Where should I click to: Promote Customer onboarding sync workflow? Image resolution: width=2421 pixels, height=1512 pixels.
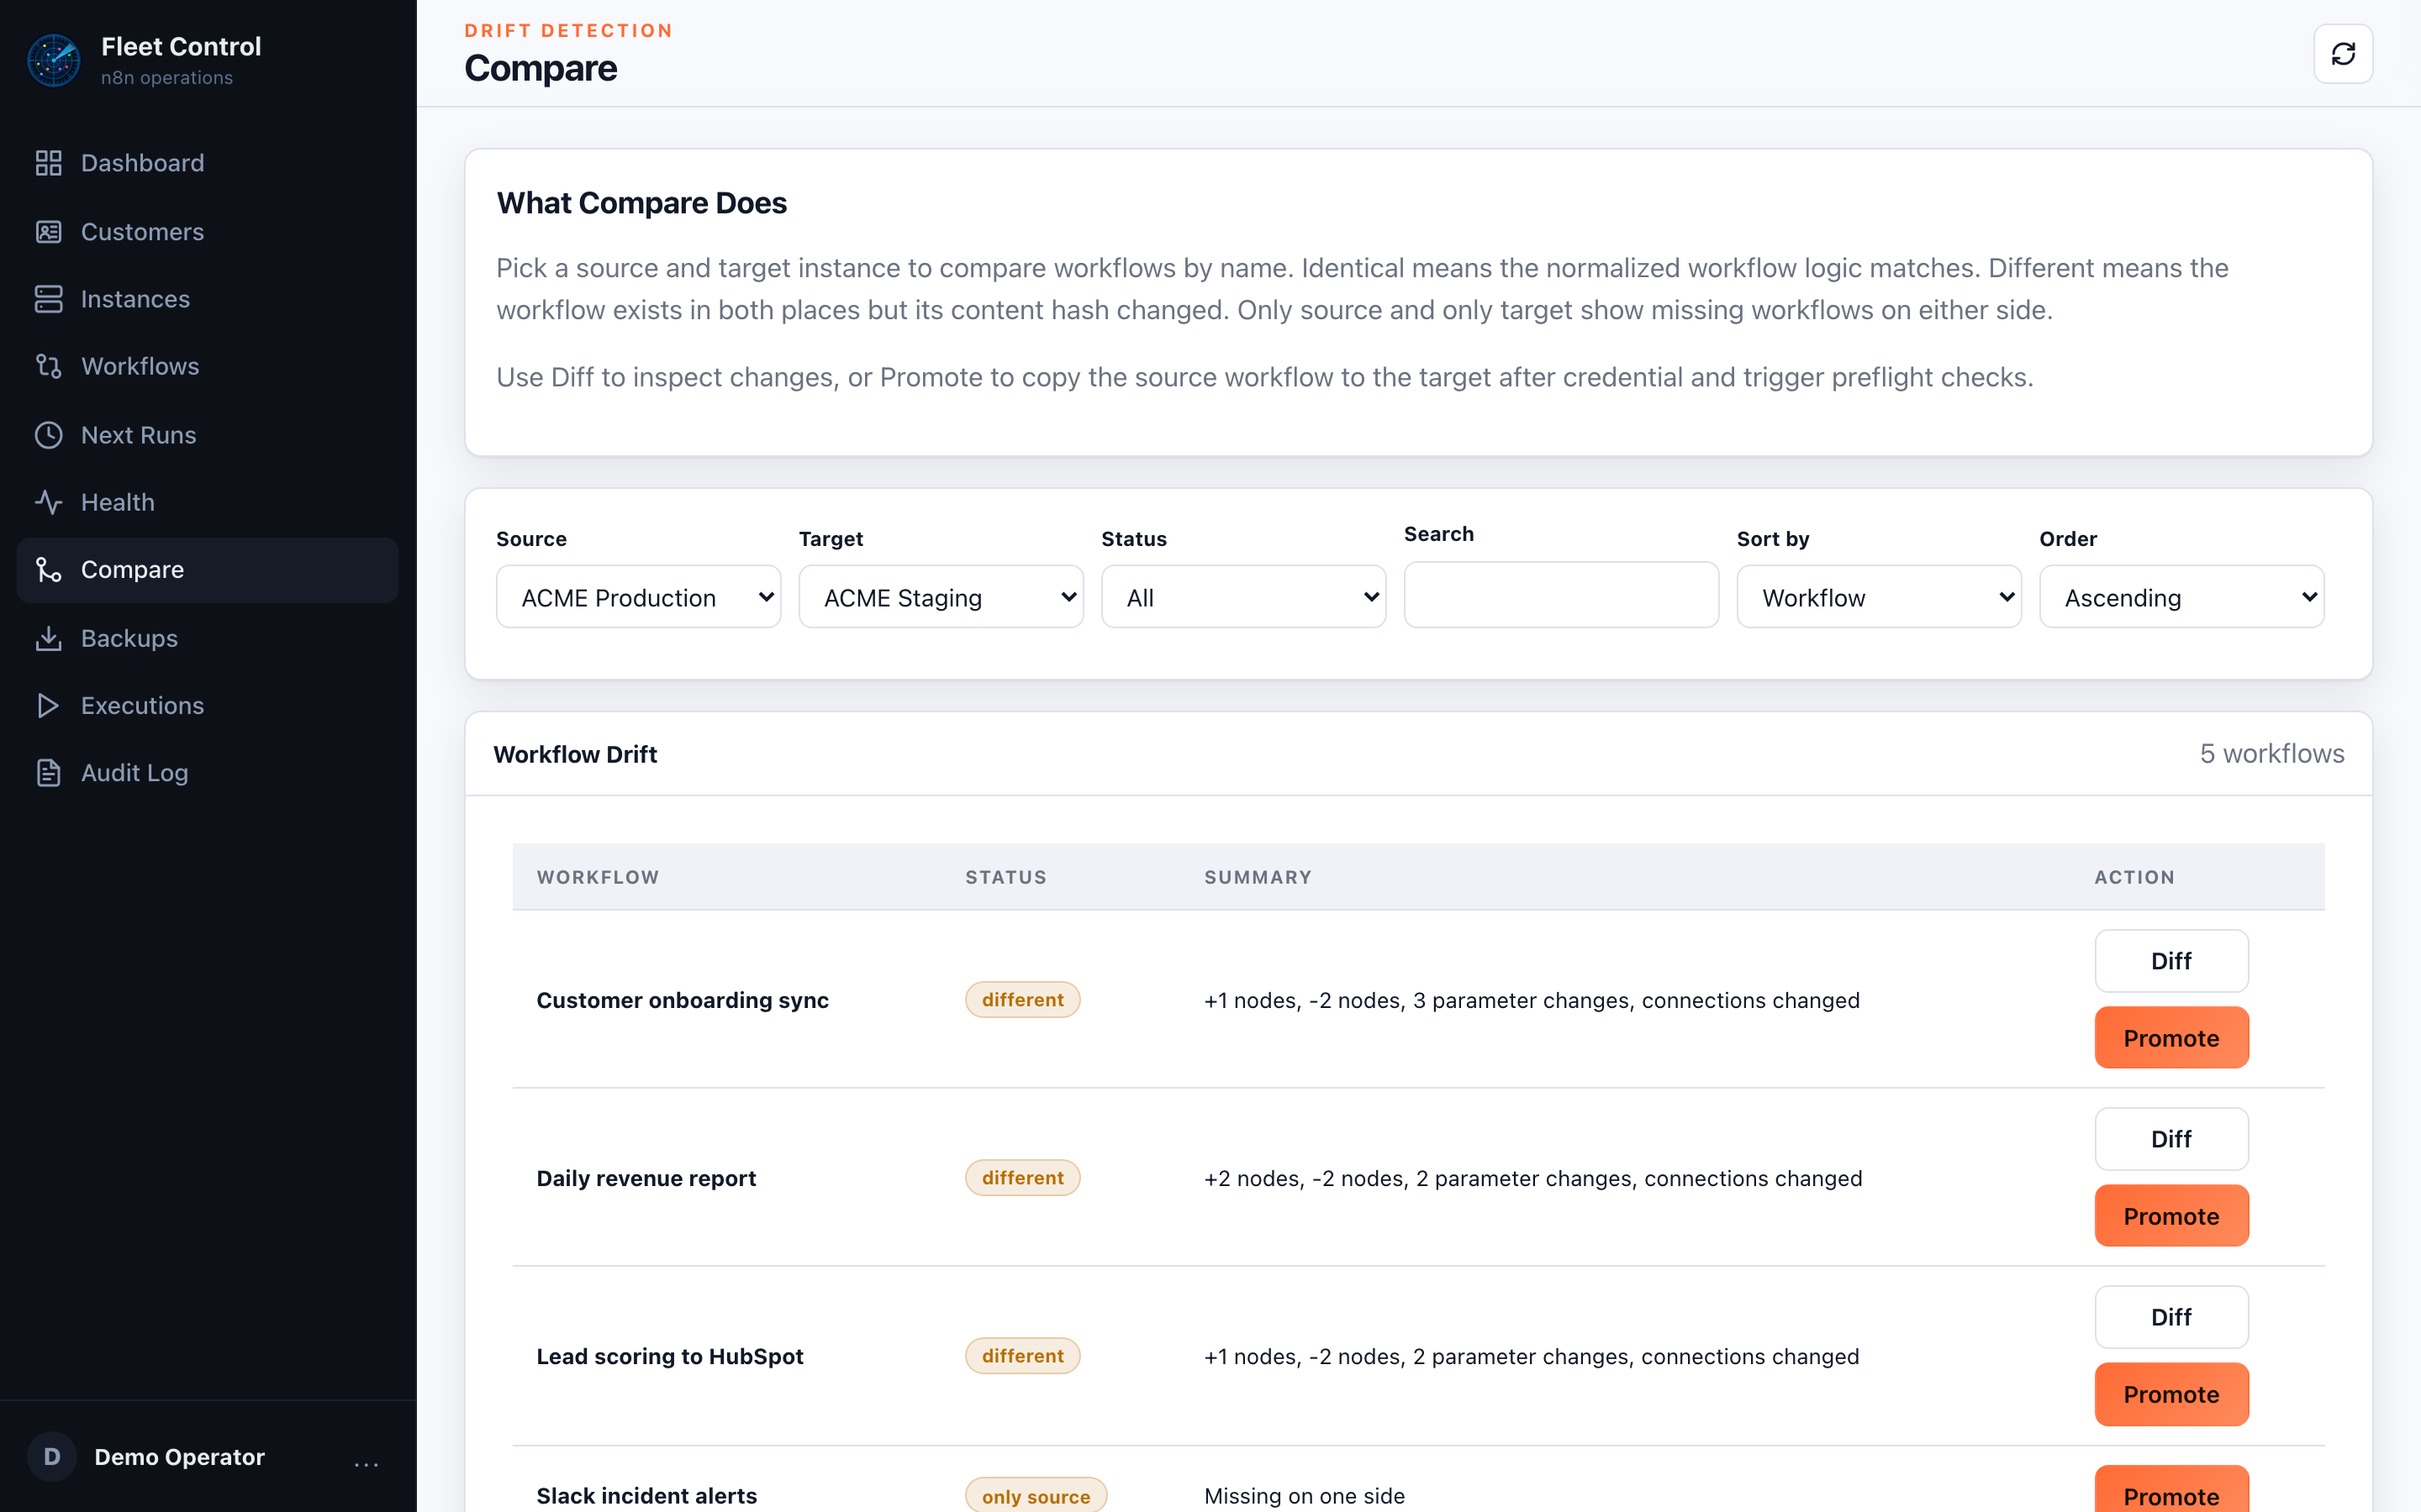pos(2170,1038)
